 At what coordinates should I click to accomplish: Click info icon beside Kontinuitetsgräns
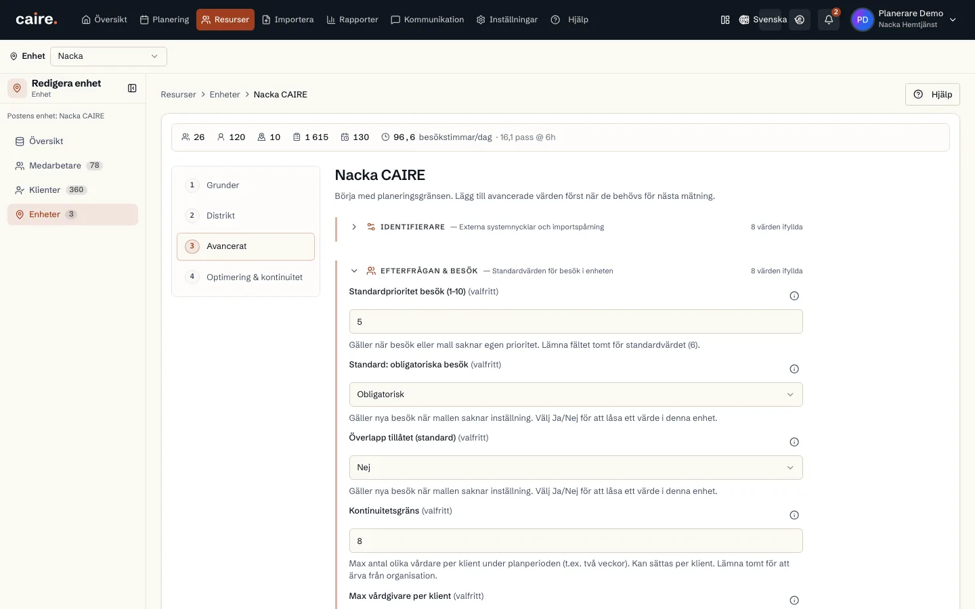pos(794,515)
